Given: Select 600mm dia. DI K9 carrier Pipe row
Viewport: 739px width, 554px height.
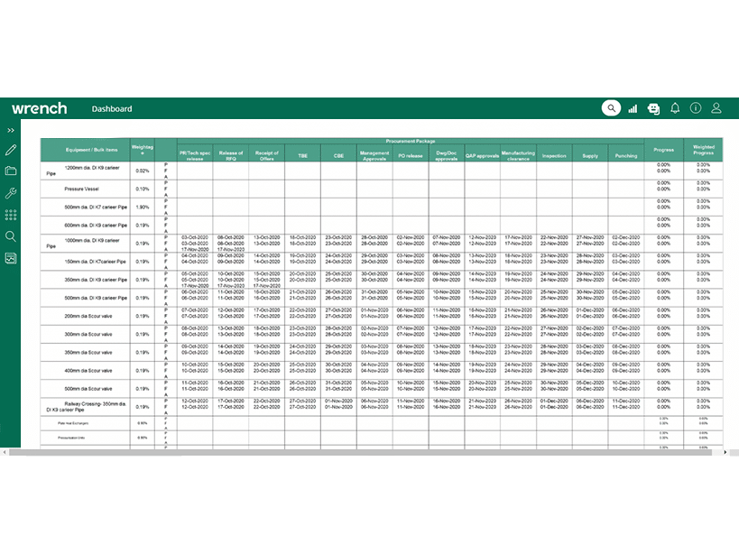Looking at the screenshot, I should click(x=382, y=226).
